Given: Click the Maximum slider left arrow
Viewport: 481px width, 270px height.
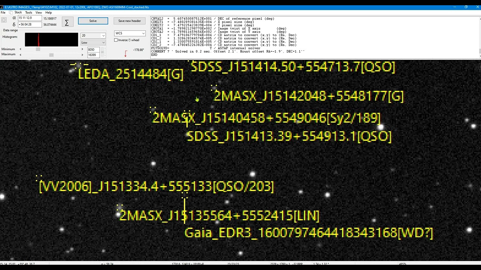Looking at the screenshot, I should (20, 55).
